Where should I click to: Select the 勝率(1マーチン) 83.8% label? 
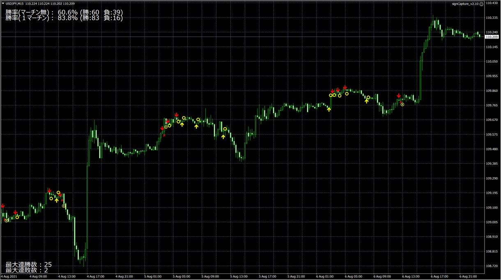click(64, 18)
